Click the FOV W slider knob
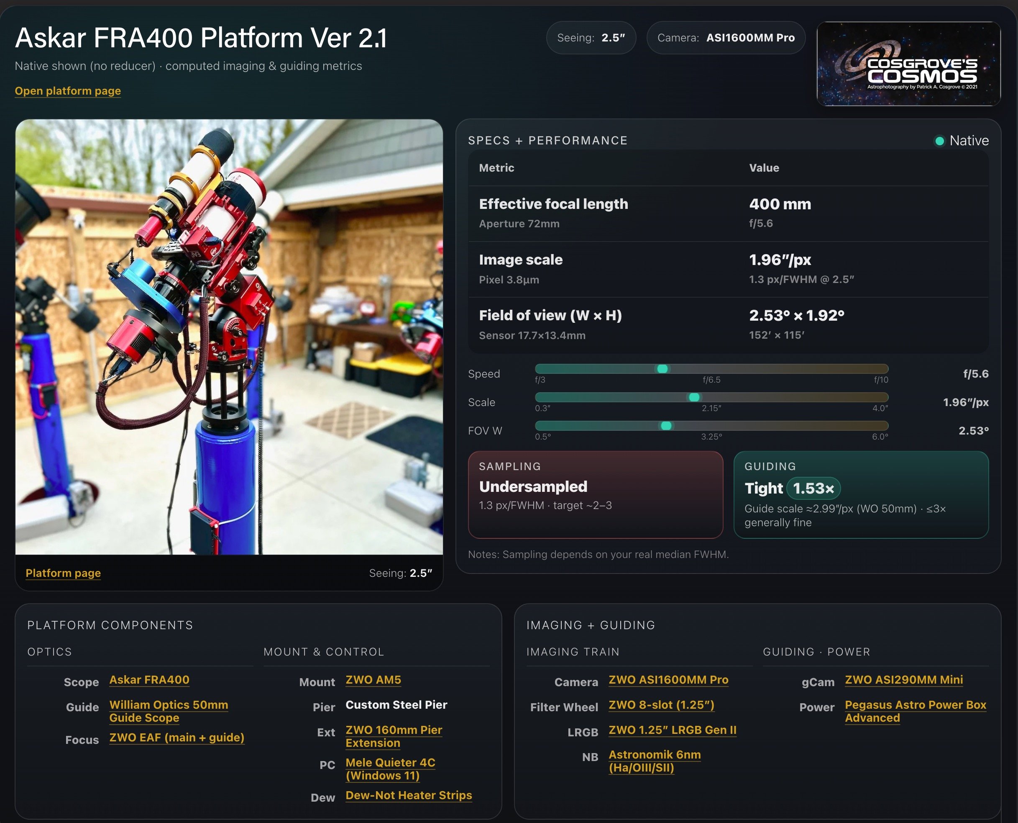1018x823 pixels. [666, 426]
